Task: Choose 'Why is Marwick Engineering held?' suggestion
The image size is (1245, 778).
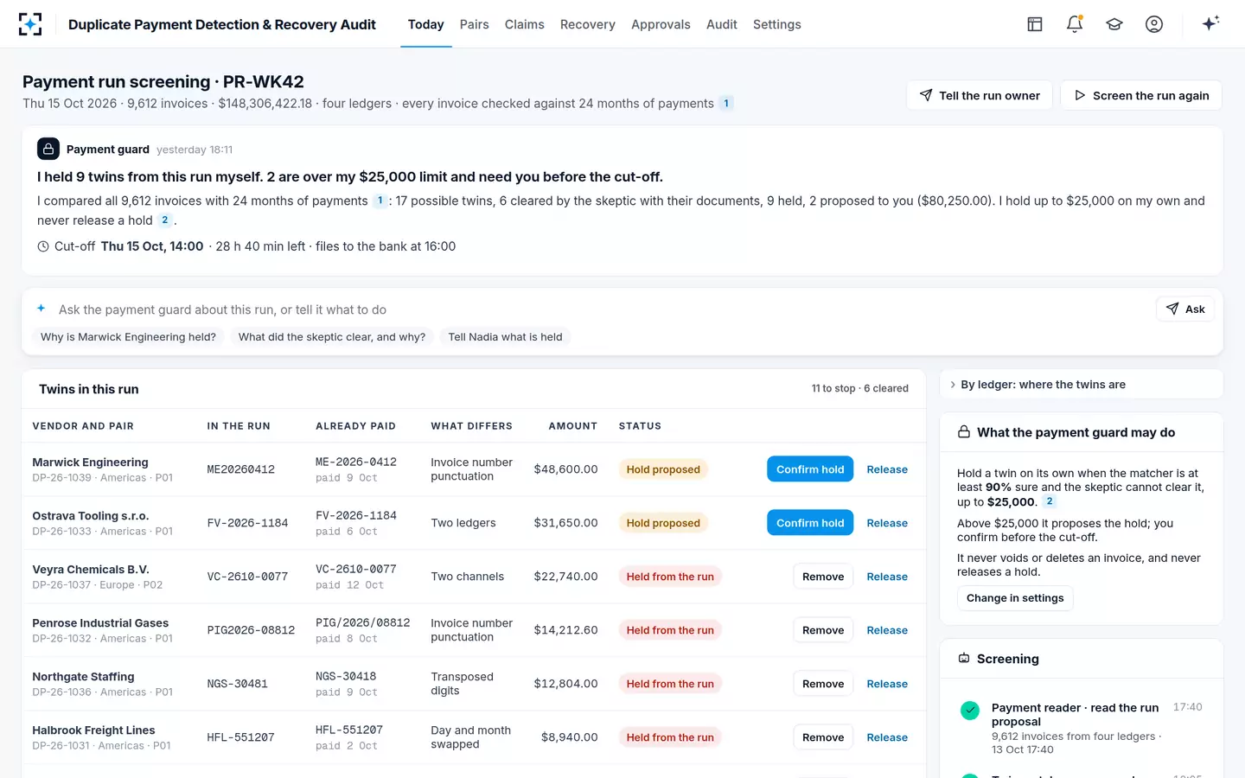Action: [x=128, y=337]
